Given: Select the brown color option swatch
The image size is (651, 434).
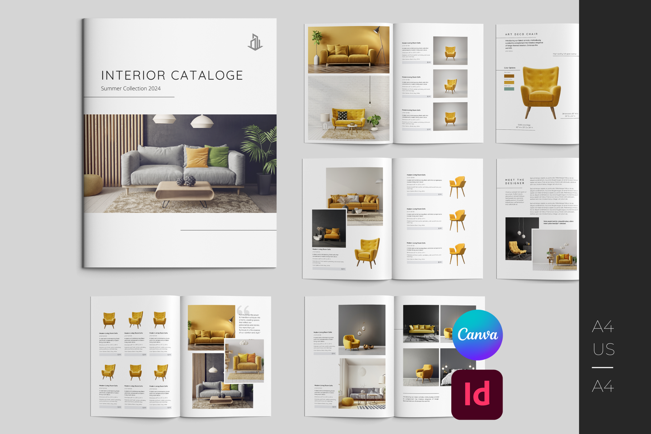Looking at the screenshot, I should tap(509, 76).
